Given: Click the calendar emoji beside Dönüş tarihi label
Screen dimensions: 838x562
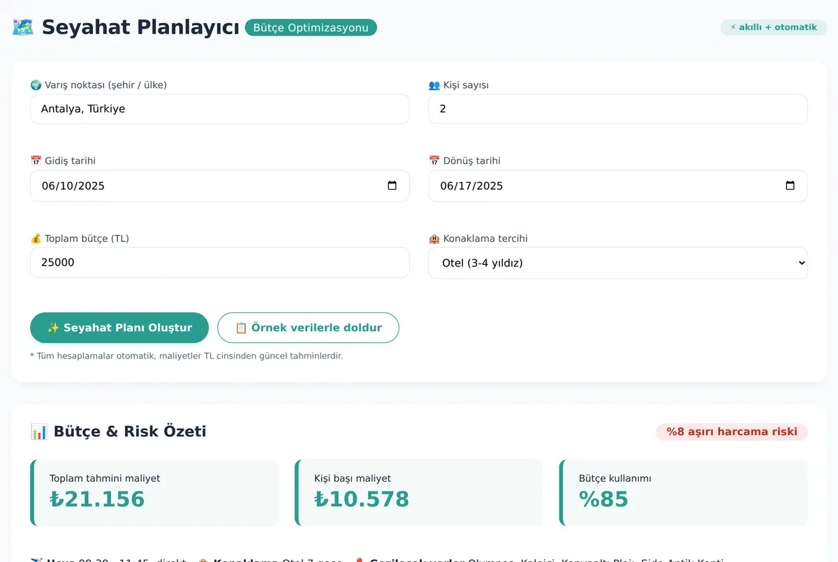Looking at the screenshot, I should pos(434,161).
